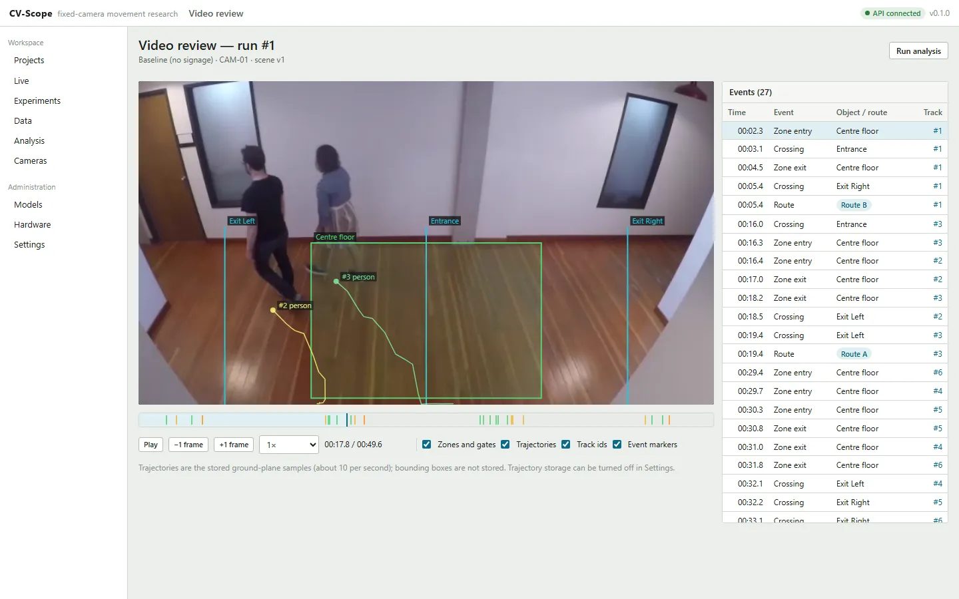Start video playback with Play

pos(151,445)
